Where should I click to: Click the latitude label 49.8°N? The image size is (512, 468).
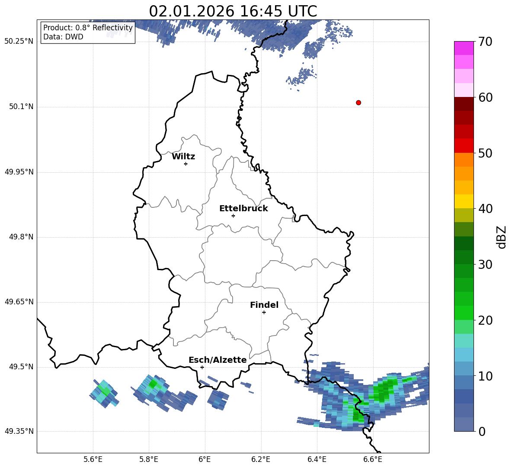[21, 237]
